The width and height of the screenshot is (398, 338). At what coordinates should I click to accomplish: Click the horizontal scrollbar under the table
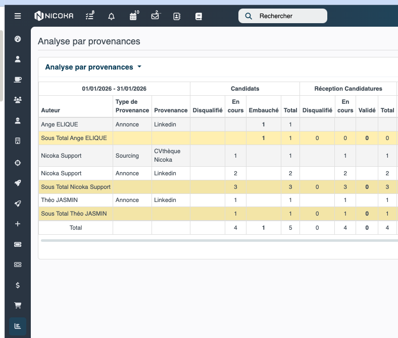(219, 240)
